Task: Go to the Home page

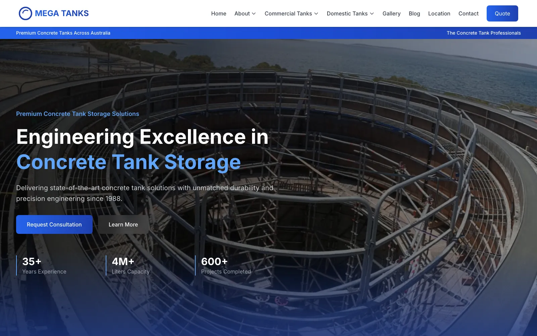Action: tap(218, 13)
